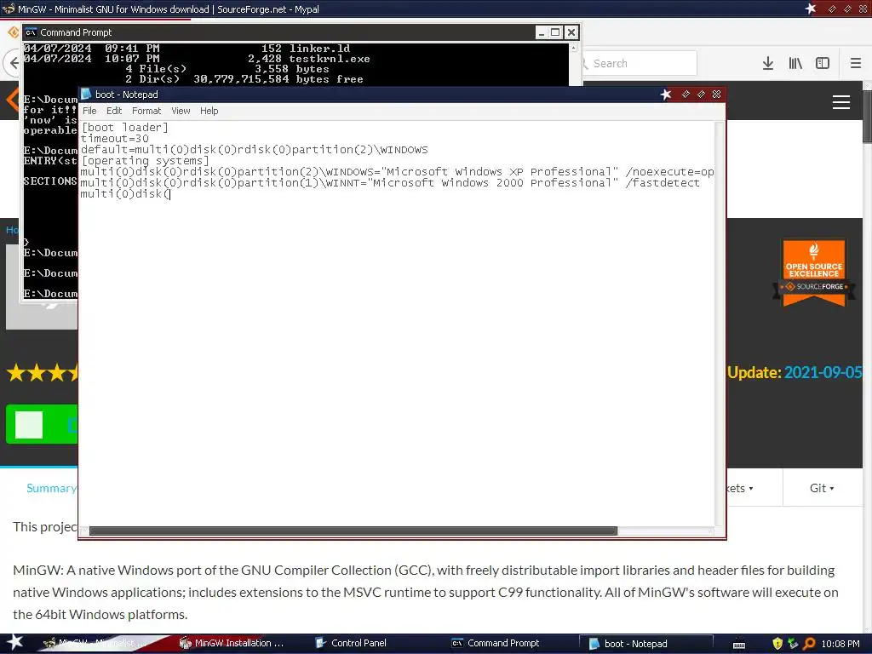Click the keyboard icon in system tray
The width and height of the screenshot is (872, 654).
coord(739,645)
